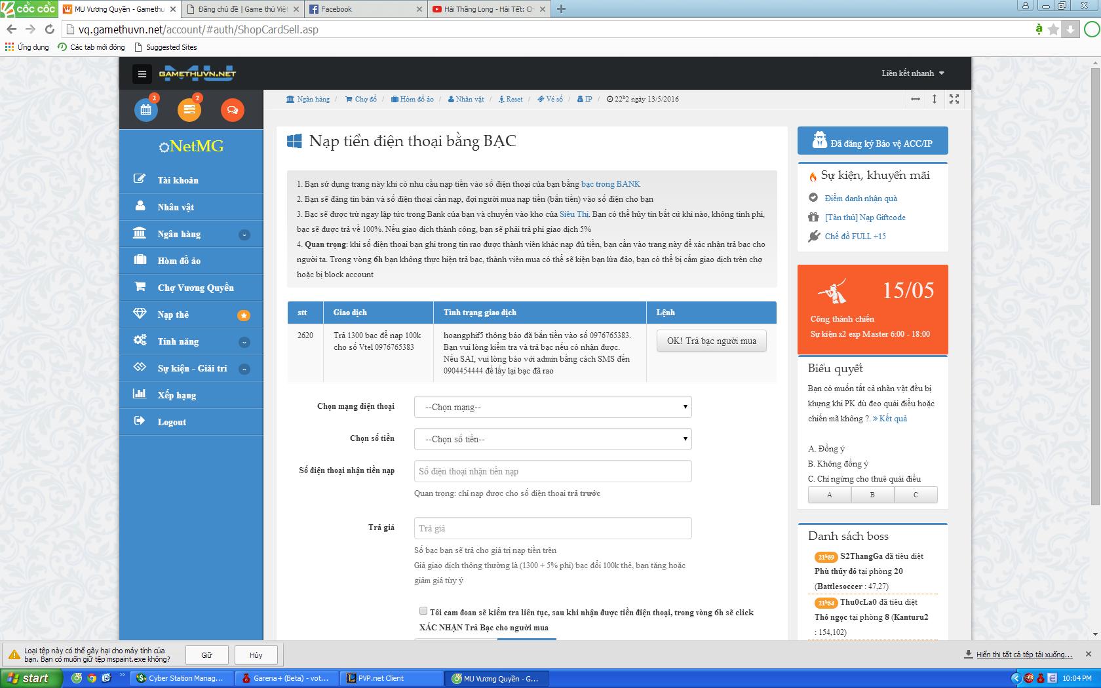Vote option A in Biểu quyết poll
This screenshot has height=688, width=1101.
(829, 495)
